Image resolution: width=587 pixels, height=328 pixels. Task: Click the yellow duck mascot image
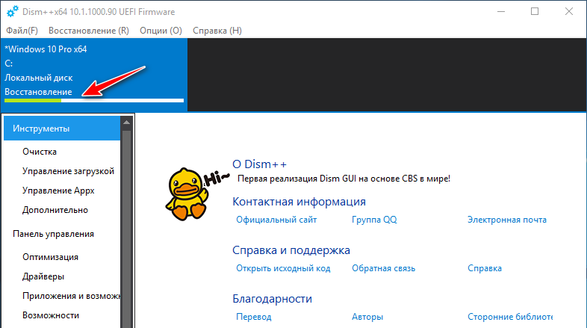tap(187, 194)
